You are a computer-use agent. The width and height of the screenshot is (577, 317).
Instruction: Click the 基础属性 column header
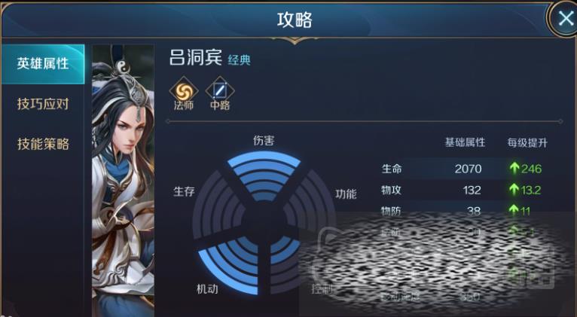(x=465, y=142)
